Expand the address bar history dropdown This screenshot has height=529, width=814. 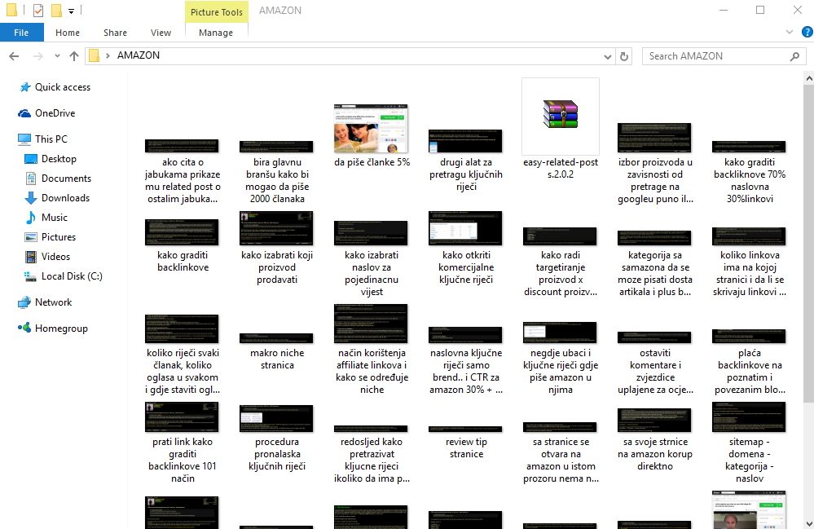pos(607,56)
